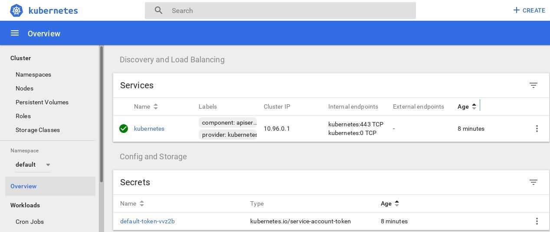This screenshot has height=232, width=550.
Task: Click the component: apiserver label chip
Action: point(228,122)
